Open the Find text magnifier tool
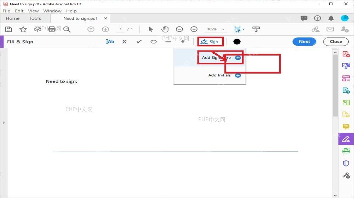This screenshot has width=354, height=198. (x=67, y=29)
